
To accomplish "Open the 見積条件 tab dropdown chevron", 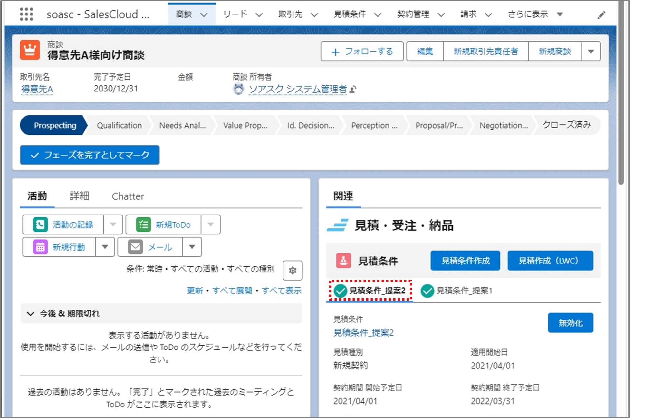I will click(378, 15).
